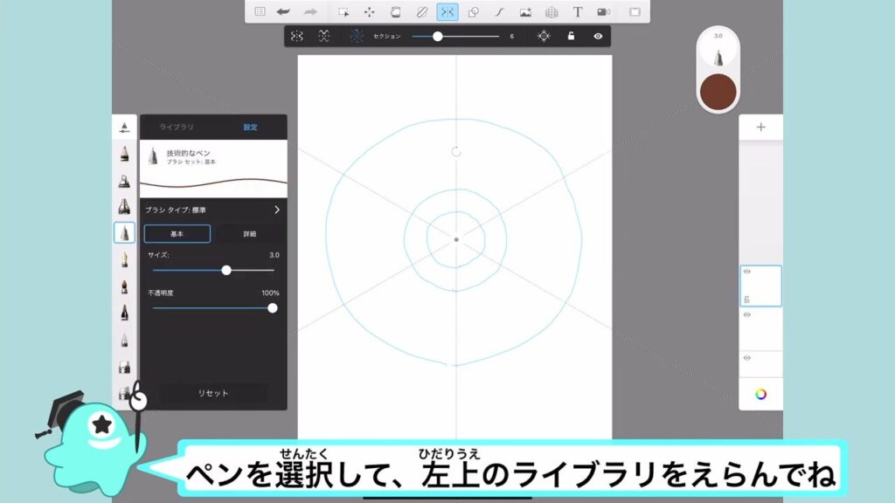Open the menu list icon in toolbar
This screenshot has height=503, width=895.
(x=260, y=12)
